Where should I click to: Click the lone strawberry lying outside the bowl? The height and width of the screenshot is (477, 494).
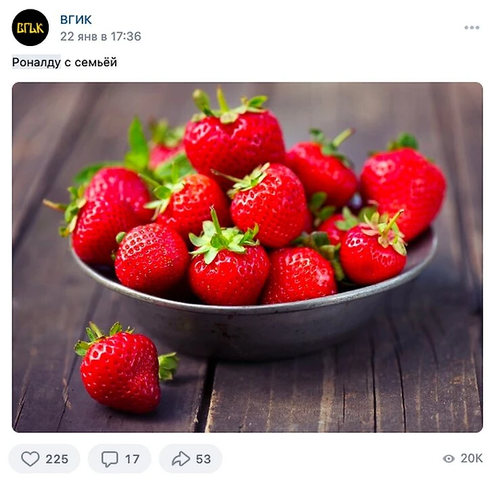pyautogui.click(x=122, y=369)
